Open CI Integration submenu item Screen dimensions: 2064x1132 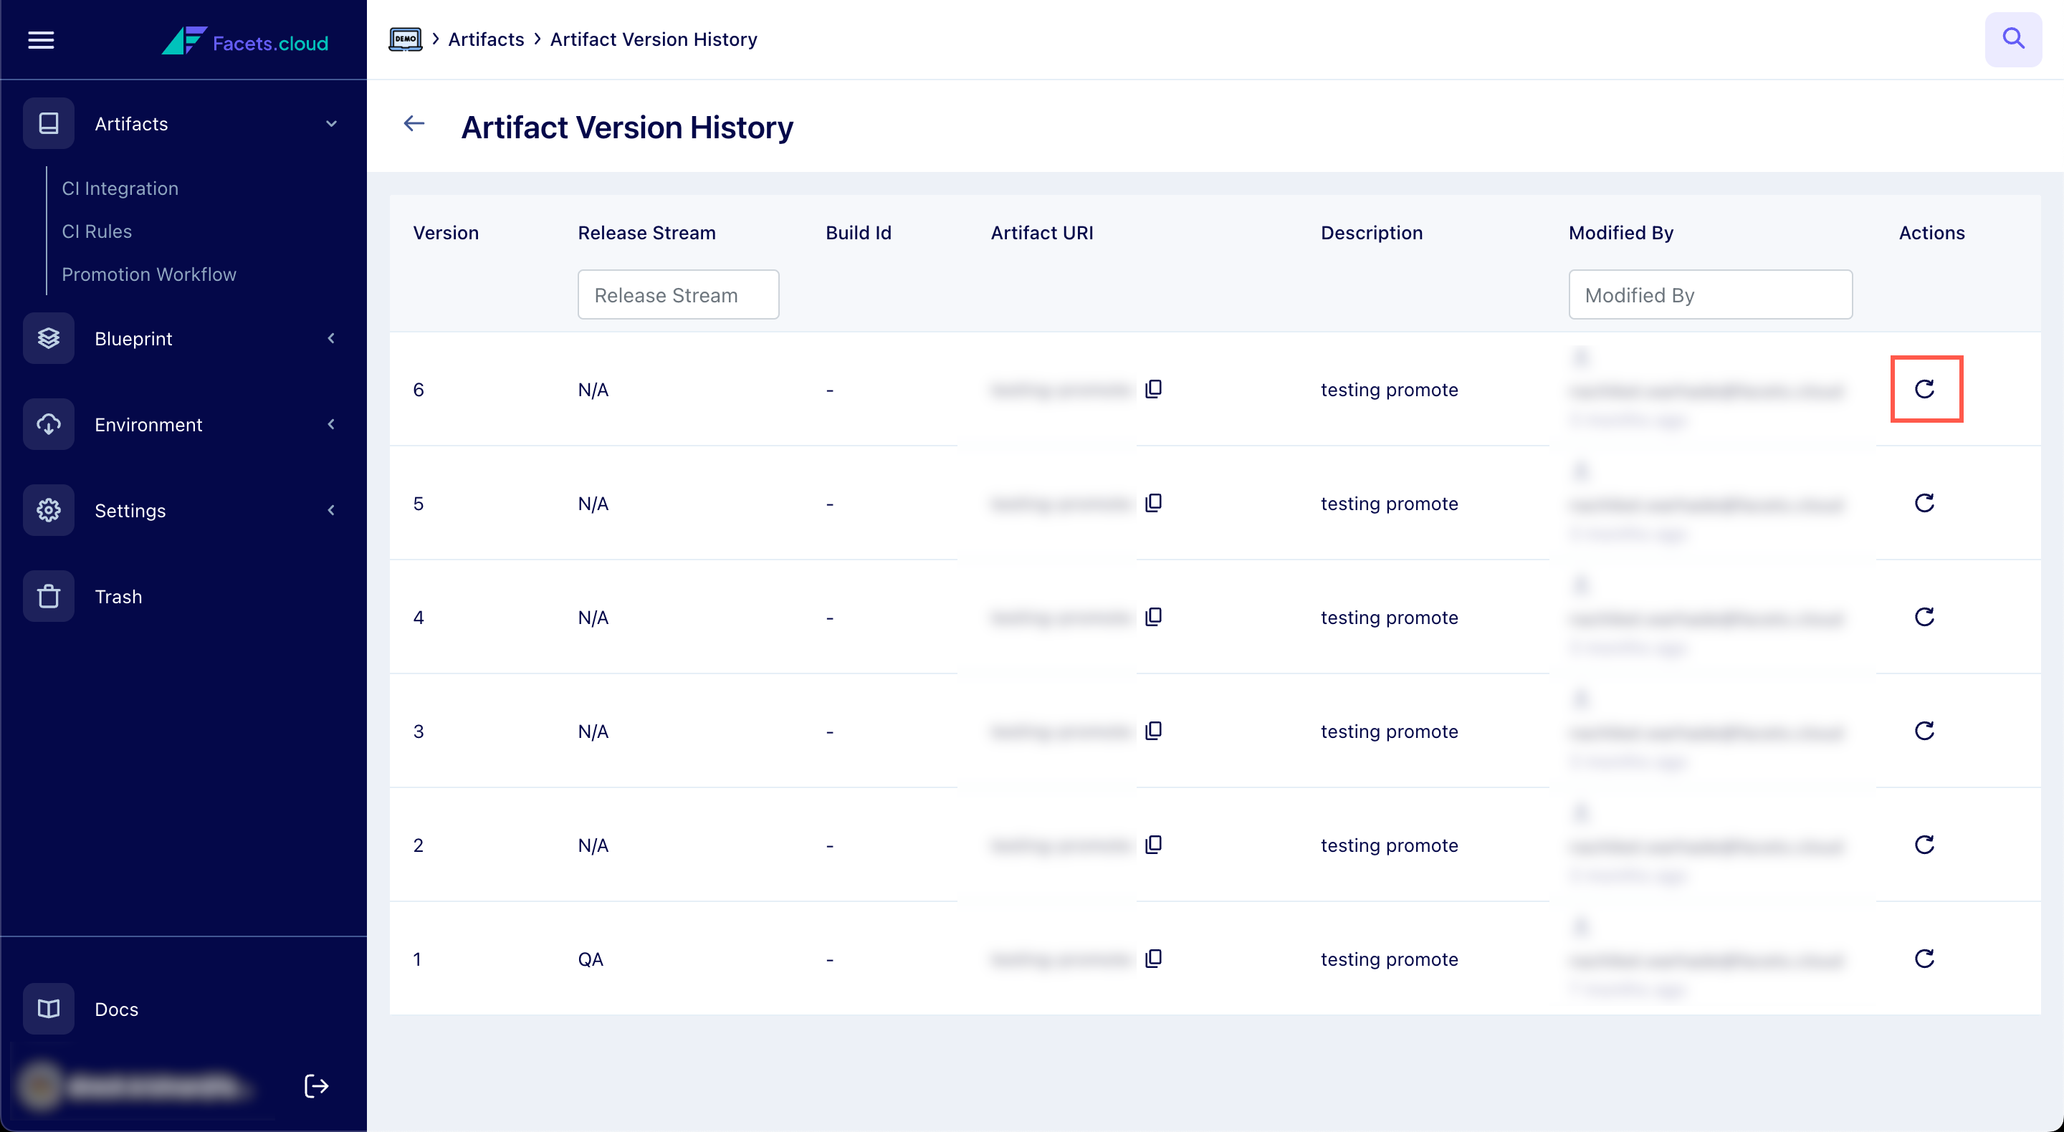120,188
